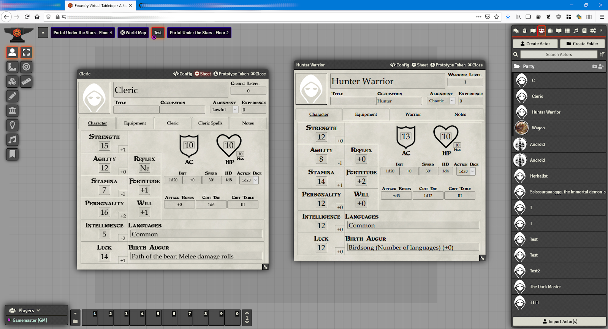Open the Items Directory suitcase tab
The image size is (608, 329).
coord(550,31)
